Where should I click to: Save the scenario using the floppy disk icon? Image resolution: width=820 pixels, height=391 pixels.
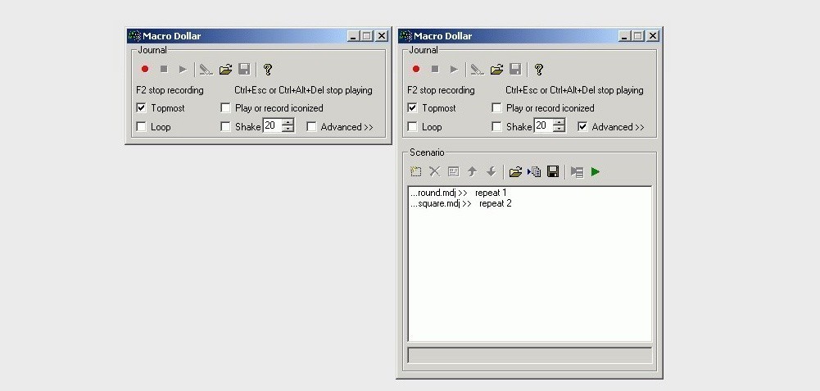pos(553,171)
